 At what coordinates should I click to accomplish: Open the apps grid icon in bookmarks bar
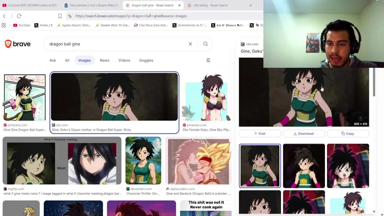pos(4,25)
